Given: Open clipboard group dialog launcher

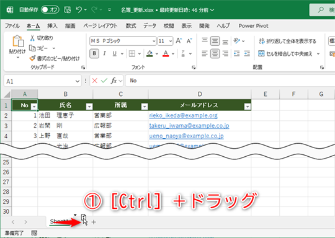Looking at the screenshot, I should [83, 68].
